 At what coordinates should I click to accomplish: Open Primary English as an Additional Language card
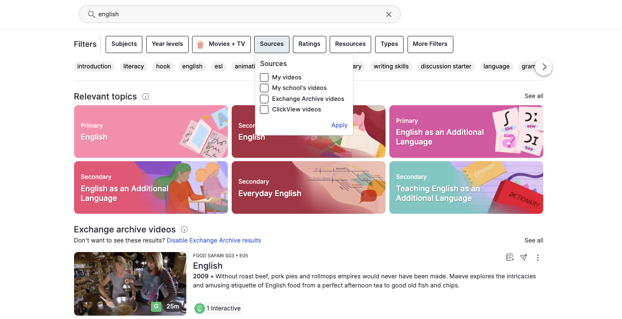[x=466, y=132]
